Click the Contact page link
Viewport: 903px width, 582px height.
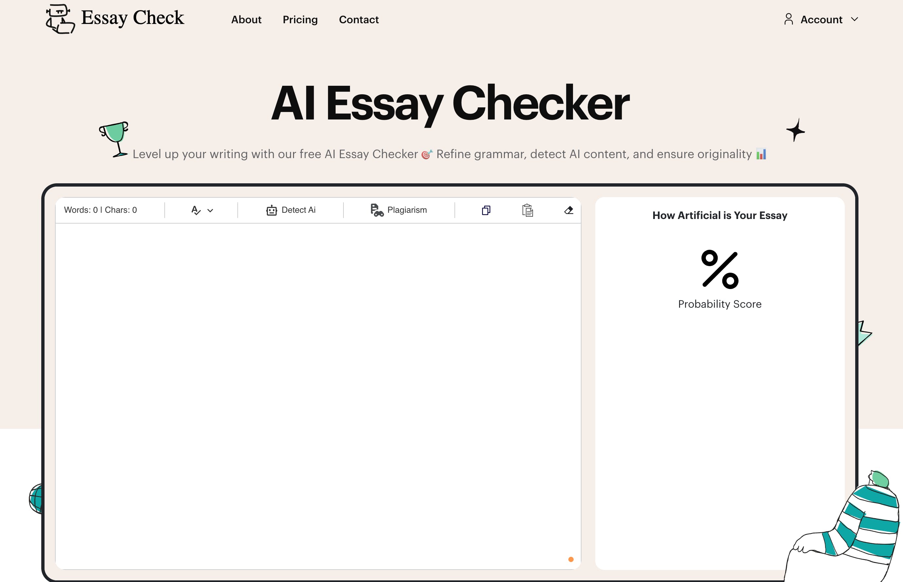[358, 19]
